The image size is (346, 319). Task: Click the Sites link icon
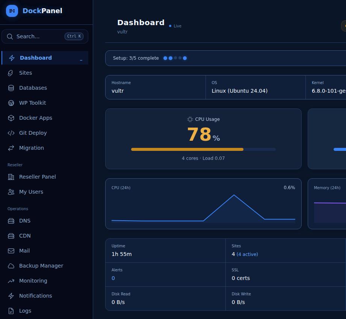pyautogui.click(x=11, y=73)
